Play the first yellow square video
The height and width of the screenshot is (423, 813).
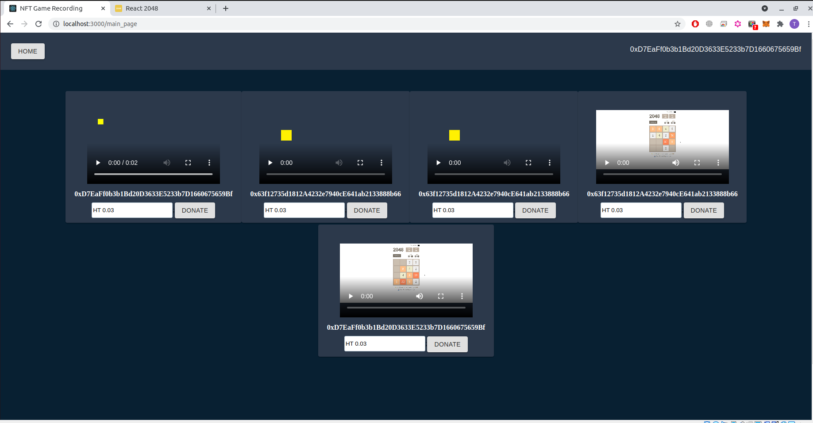[x=98, y=163]
